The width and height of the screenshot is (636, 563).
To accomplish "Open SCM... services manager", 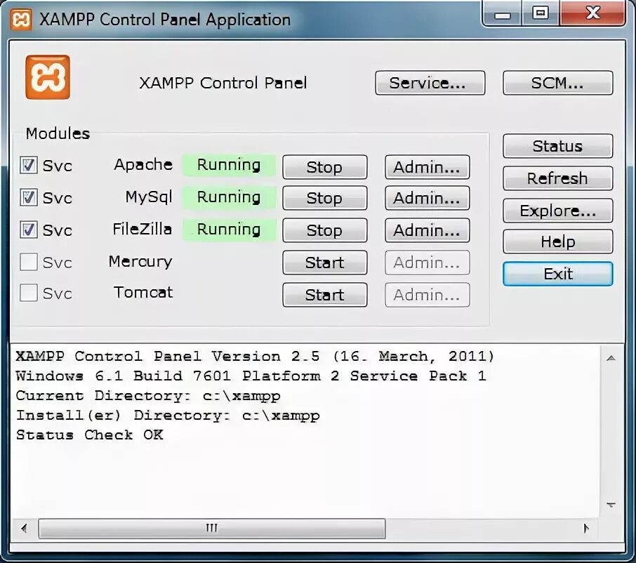I will click(557, 83).
